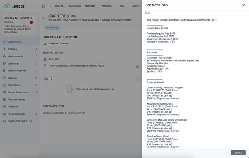Open the Reports dropdown menu

[x=136, y=6]
